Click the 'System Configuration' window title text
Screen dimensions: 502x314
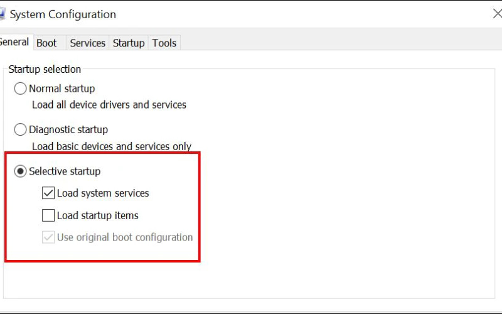[63, 14]
